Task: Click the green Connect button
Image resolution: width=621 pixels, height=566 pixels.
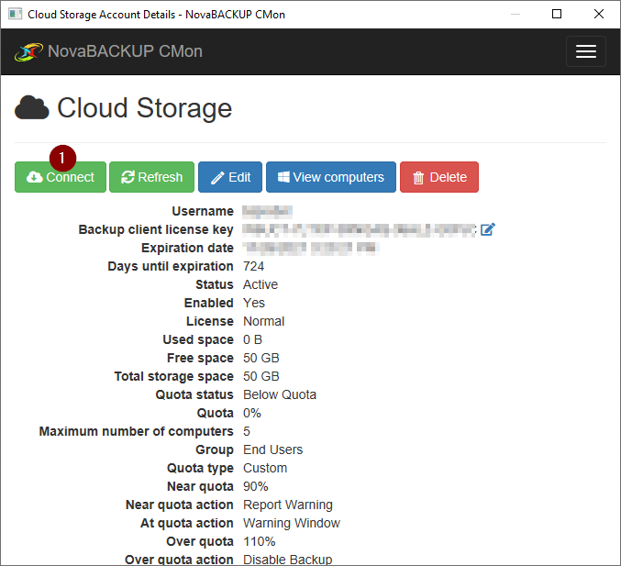Action: pyautogui.click(x=61, y=177)
